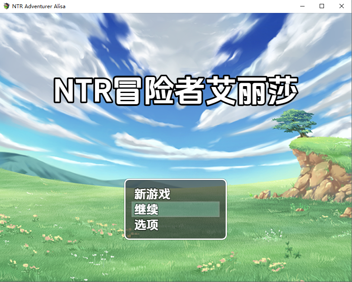The height and width of the screenshot is (282, 352).
Task: Start a new game with 新游戏
Action: coord(152,194)
